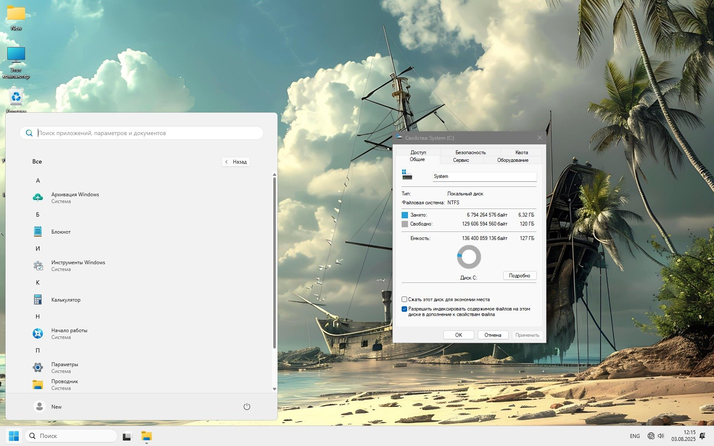This screenshot has height=446, width=714.
Task: Uncheck 'Разрешить индексировать' checkbox
Action: pyautogui.click(x=404, y=309)
